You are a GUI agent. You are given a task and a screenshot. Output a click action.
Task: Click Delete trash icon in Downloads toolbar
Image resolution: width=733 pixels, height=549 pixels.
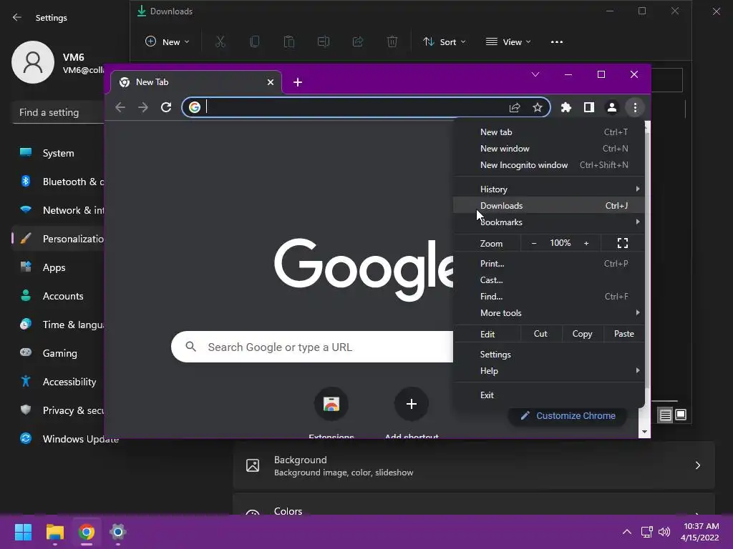point(393,42)
